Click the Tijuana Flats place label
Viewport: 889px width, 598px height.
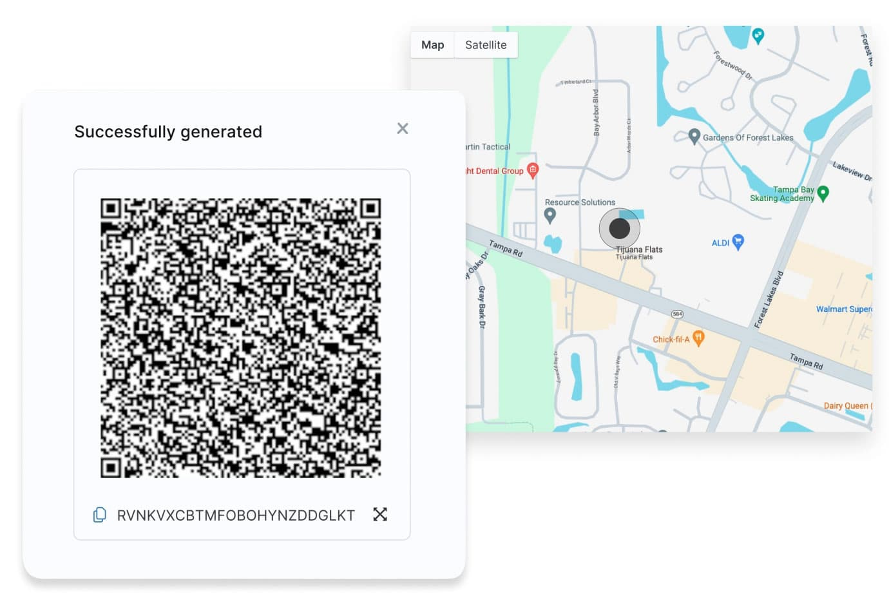(638, 250)
